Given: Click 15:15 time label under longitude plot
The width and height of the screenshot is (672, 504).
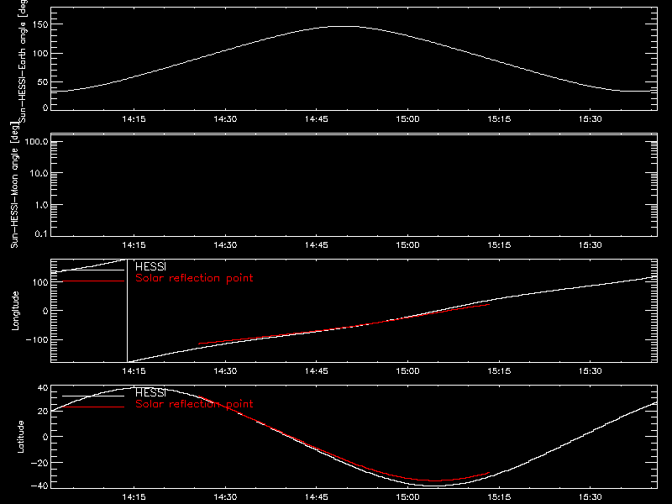Looking at the screenshot, I should 499,371.
